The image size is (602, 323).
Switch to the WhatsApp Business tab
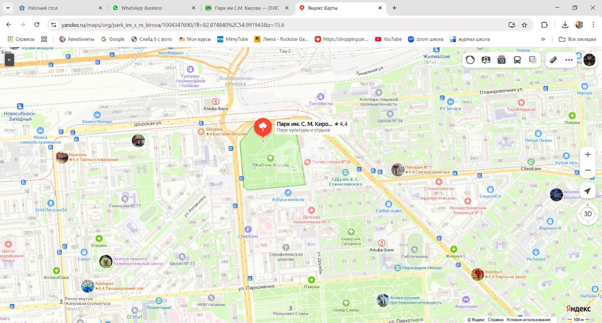click(154, 8)
